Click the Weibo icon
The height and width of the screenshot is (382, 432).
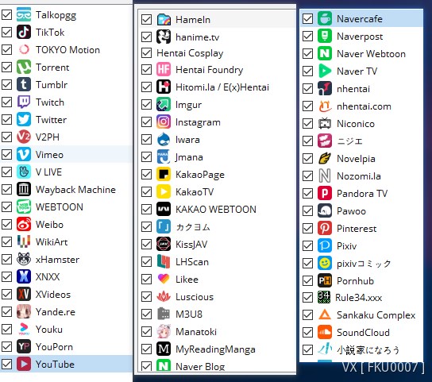(x=24, y=224)
